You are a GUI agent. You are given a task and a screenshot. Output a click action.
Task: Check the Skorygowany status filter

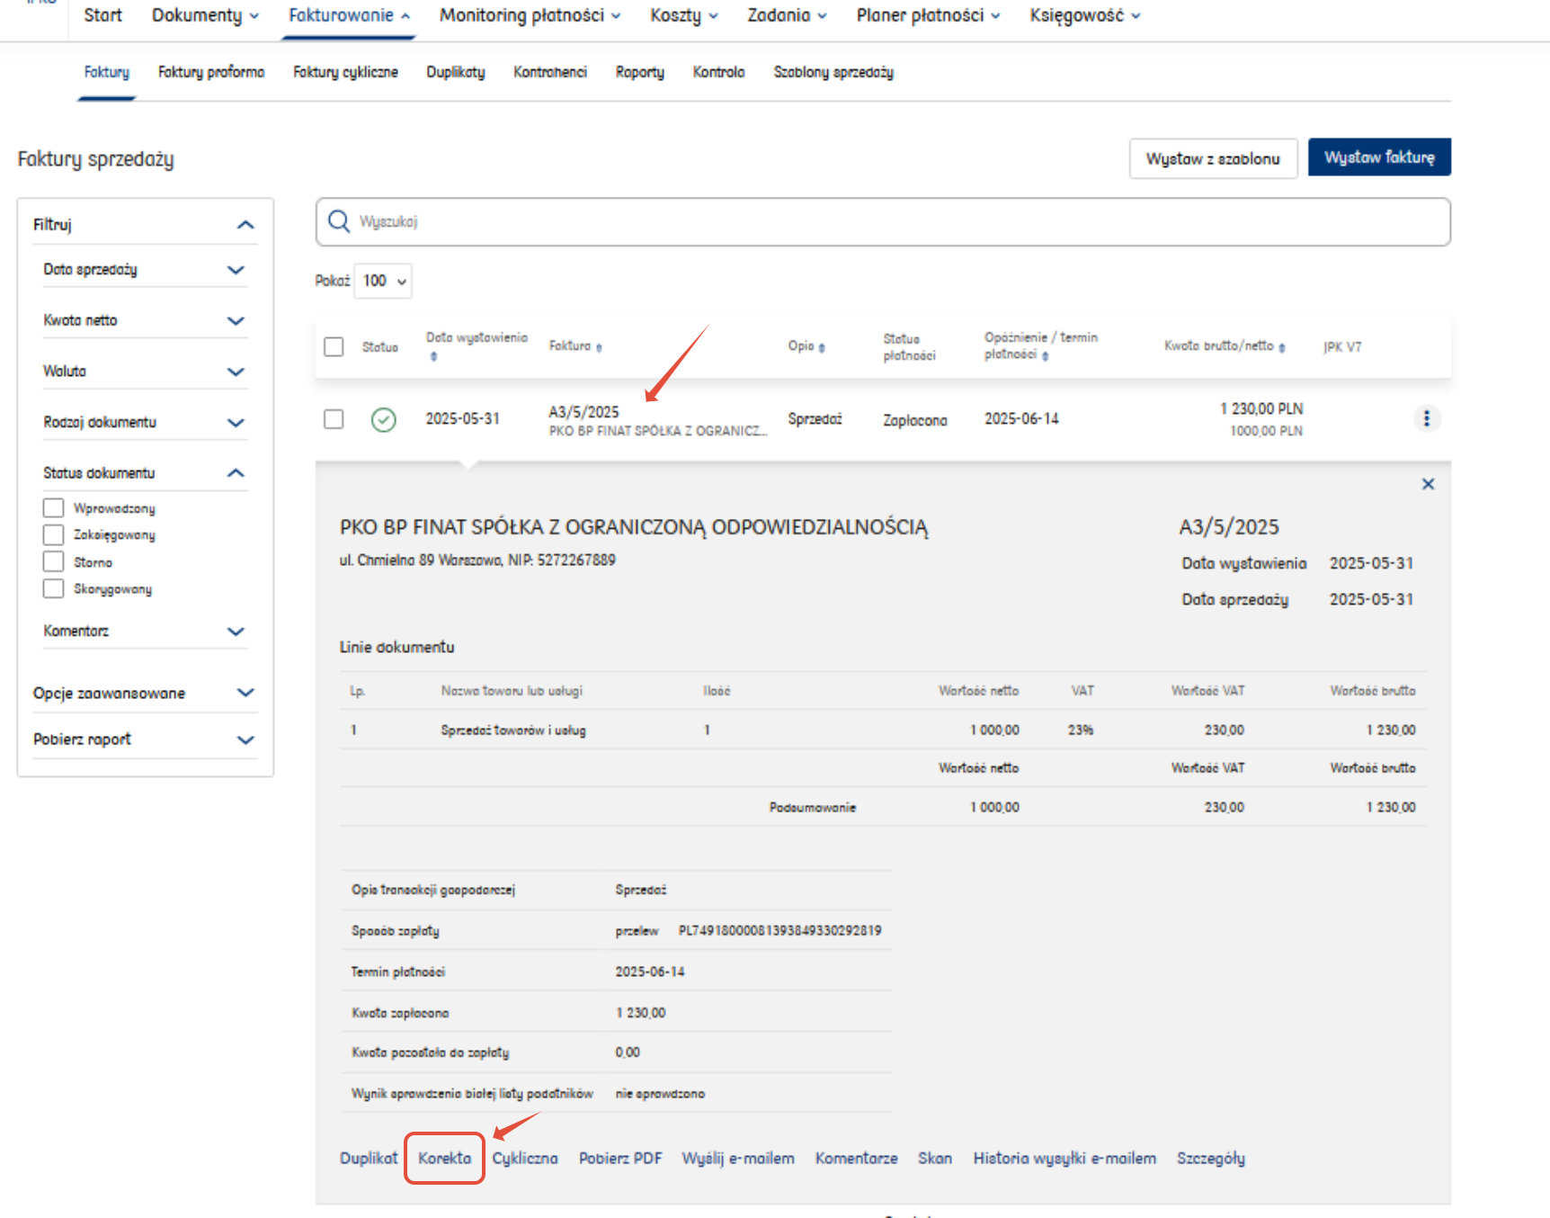(x=54, y=589)
